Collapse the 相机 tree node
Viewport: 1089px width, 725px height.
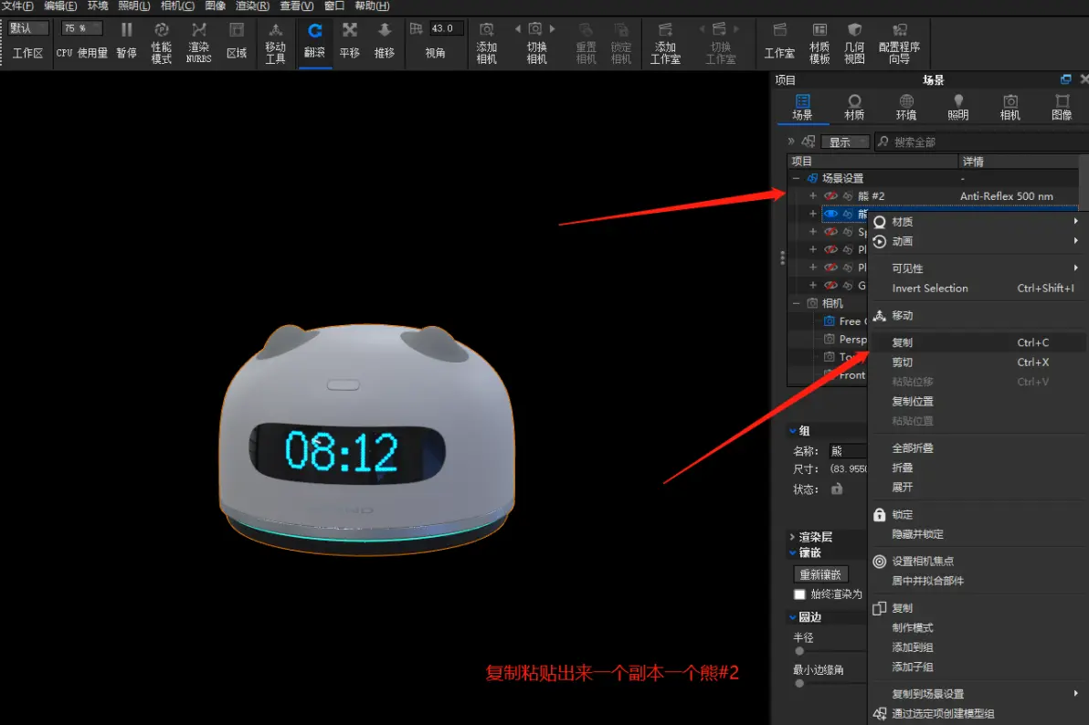click(x=796, y=303)
